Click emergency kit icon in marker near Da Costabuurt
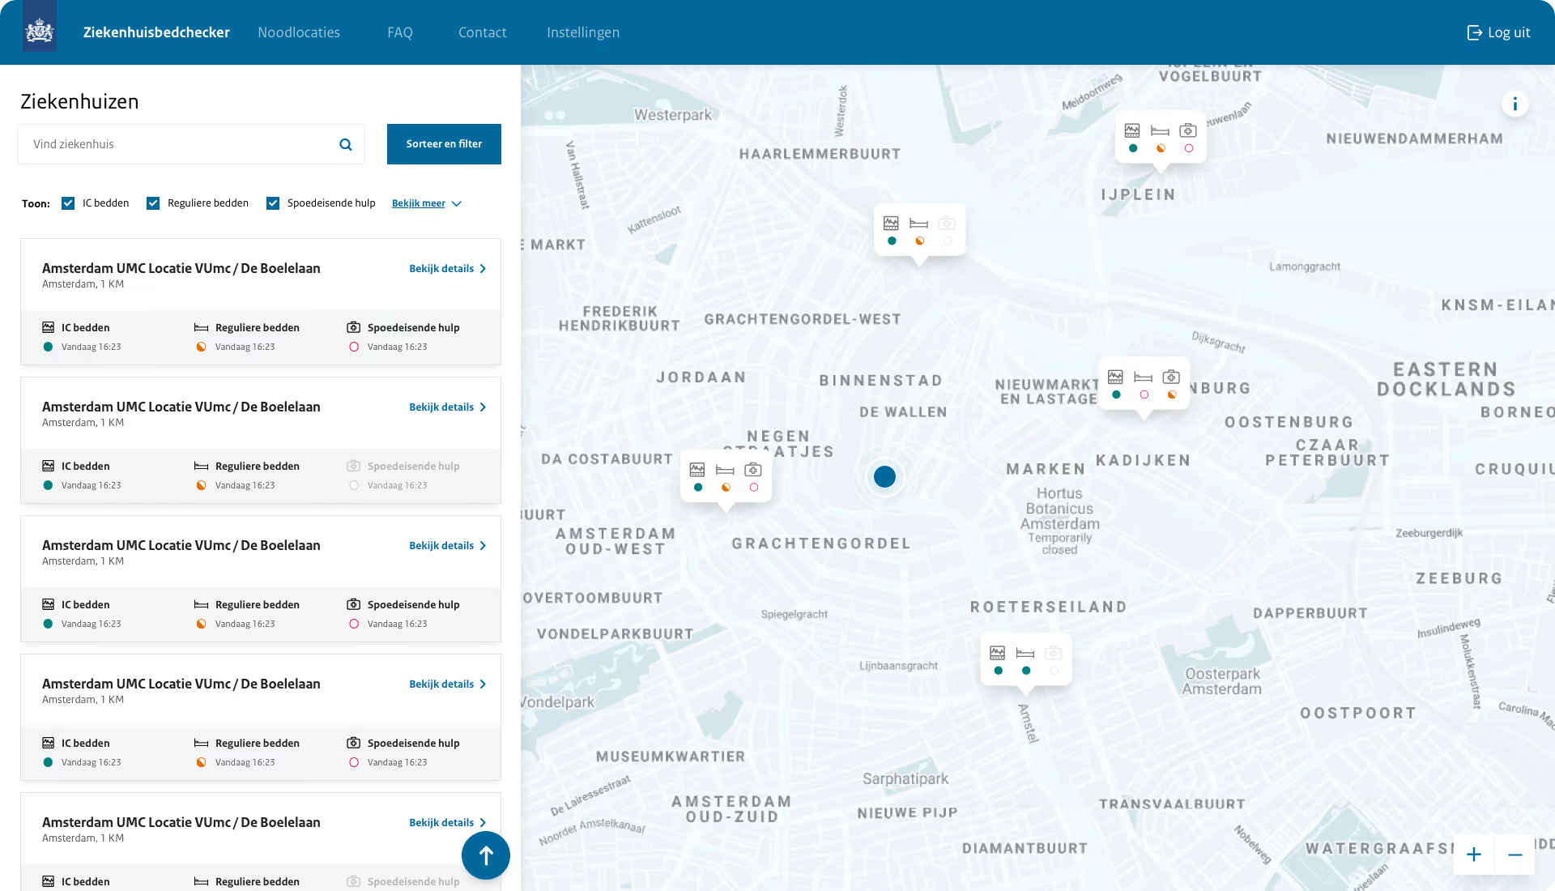Screen dimensions: 1555x891 tap(753, 470)
